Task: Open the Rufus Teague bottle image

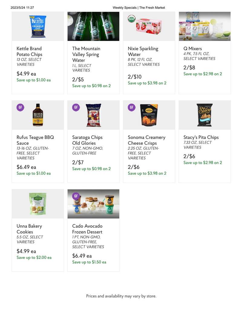Action: (x=38, y=115)
